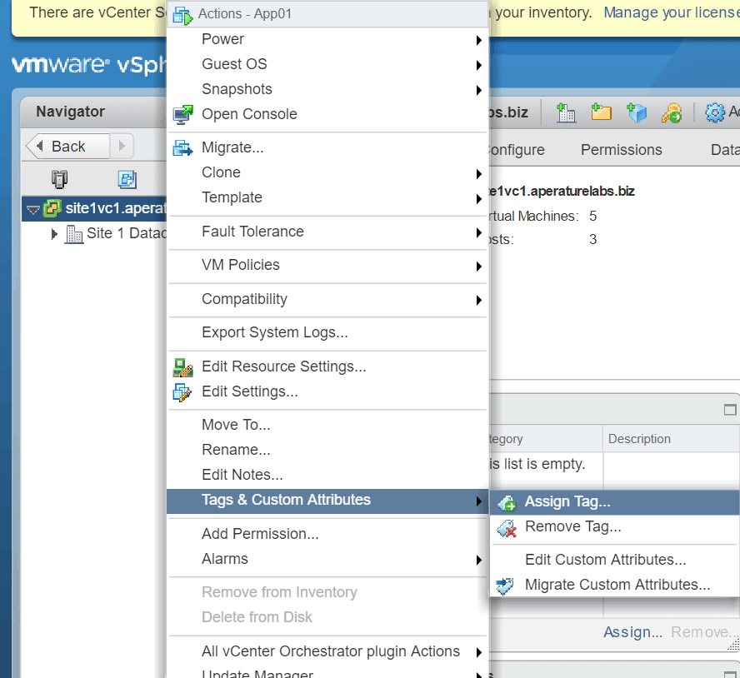Select site1vc1 vCenter in the Navigator tree
740x678 pixels.
pyautogui.click(x=94, y=208)
